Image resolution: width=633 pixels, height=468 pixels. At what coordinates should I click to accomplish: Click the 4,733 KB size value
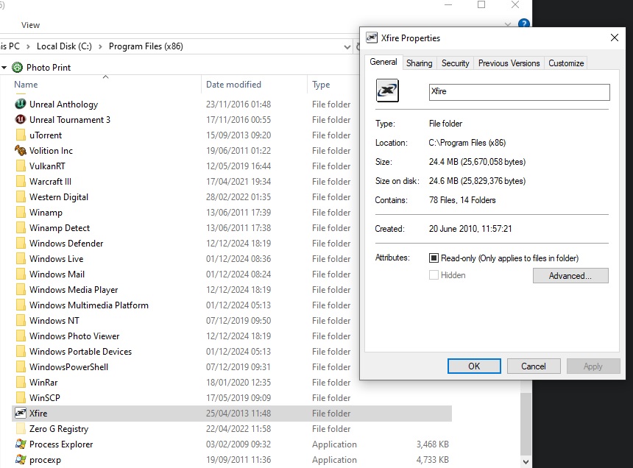pos(432,459)
